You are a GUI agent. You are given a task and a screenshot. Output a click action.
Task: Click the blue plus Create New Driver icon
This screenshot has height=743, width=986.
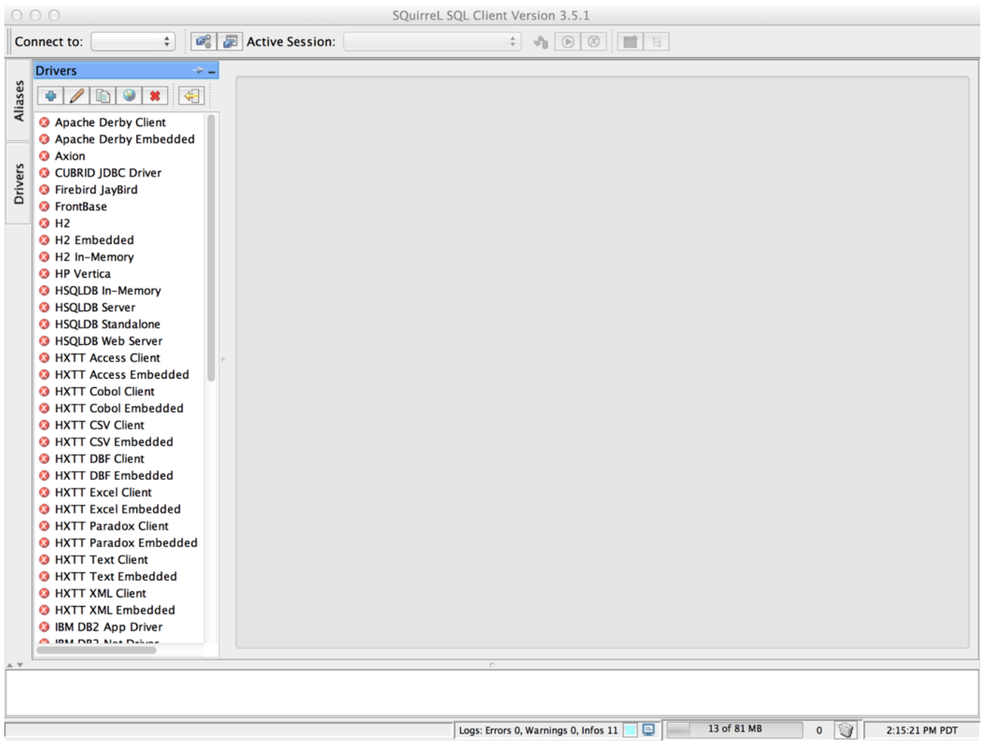tap(50, 96)
